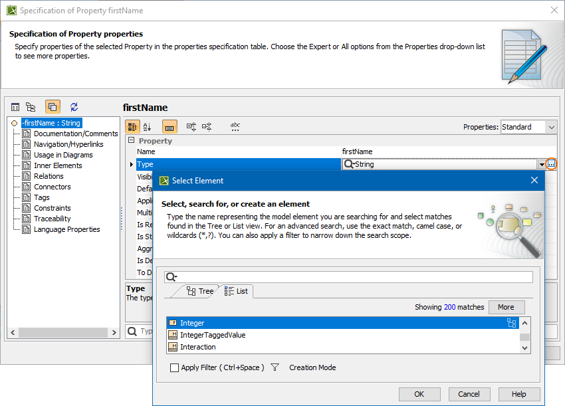Collapse the Property group

coord(132,140)
